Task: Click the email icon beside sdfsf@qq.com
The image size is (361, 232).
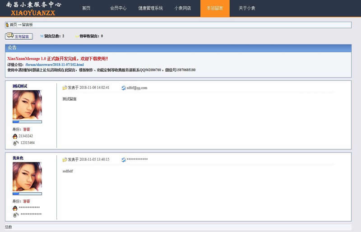Action: [123, 88]
